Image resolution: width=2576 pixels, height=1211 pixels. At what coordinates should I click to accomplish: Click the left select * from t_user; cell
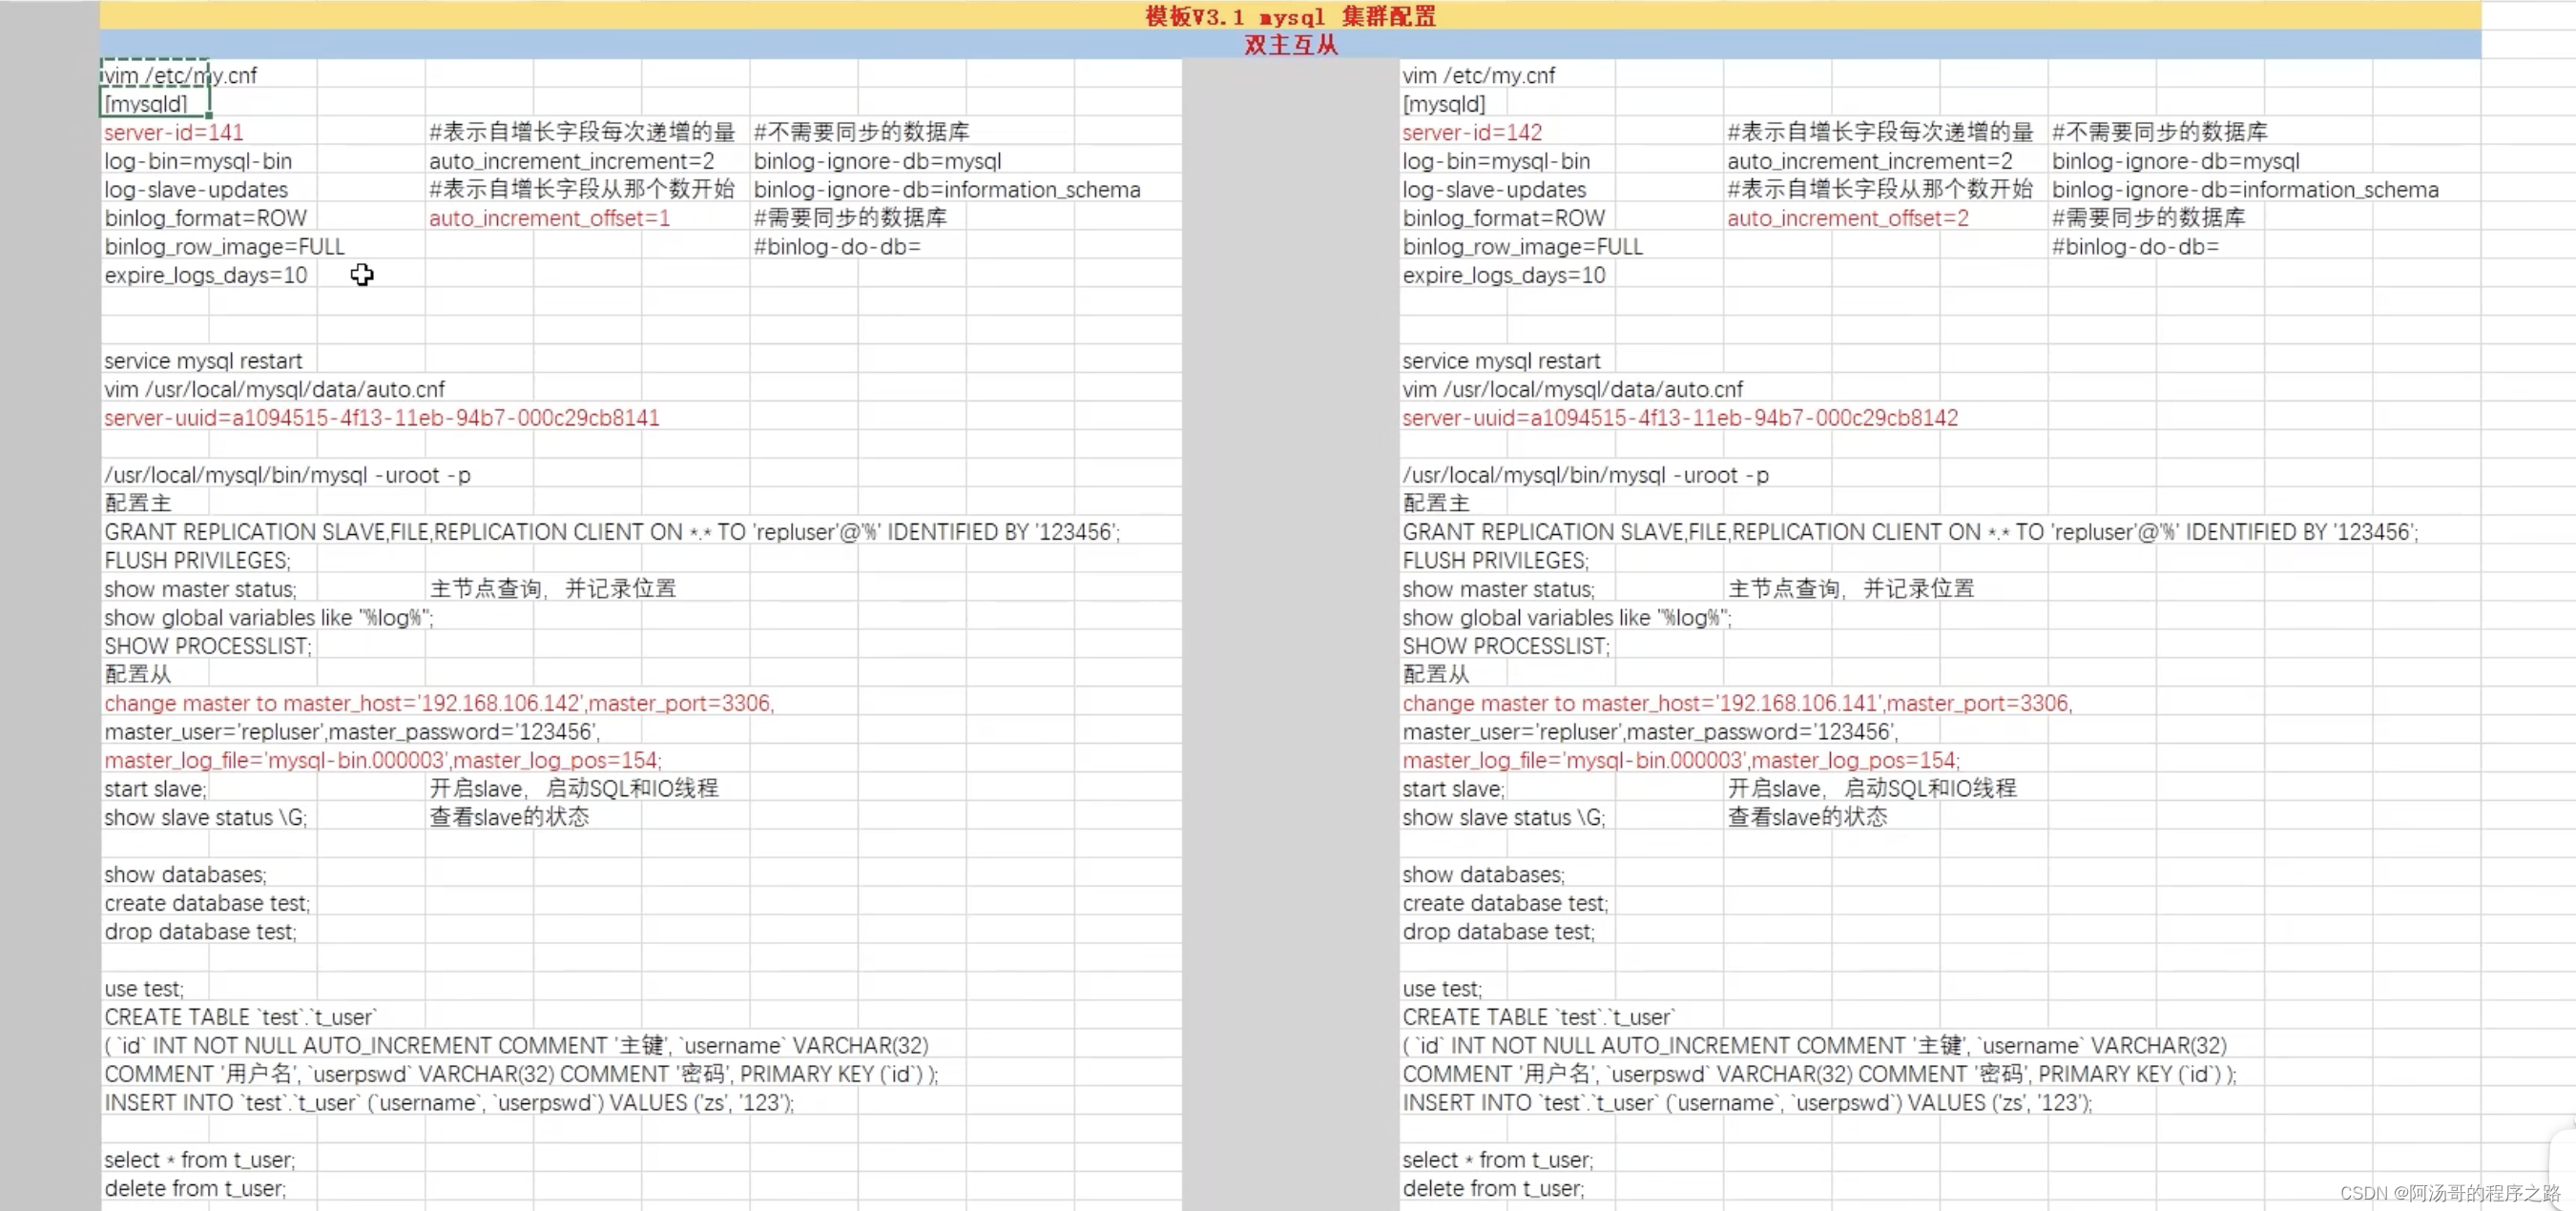[x=199, y=1160]
